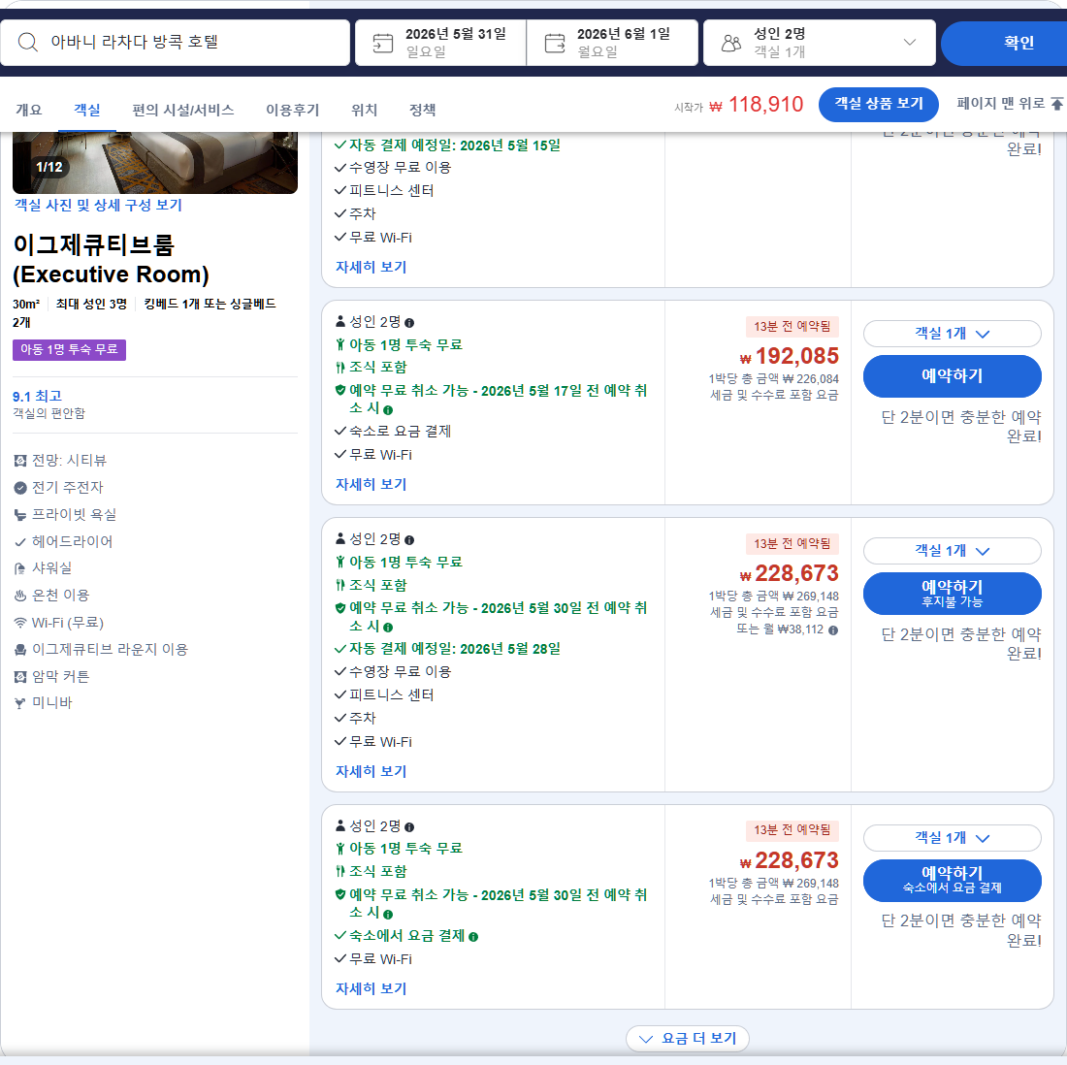Open 객실 1개 dropdown above 숙소에서 요금 결제 button
The height and width of the screenshot is (1065, 1067).
pyautogui.click(x=952, y=838)
